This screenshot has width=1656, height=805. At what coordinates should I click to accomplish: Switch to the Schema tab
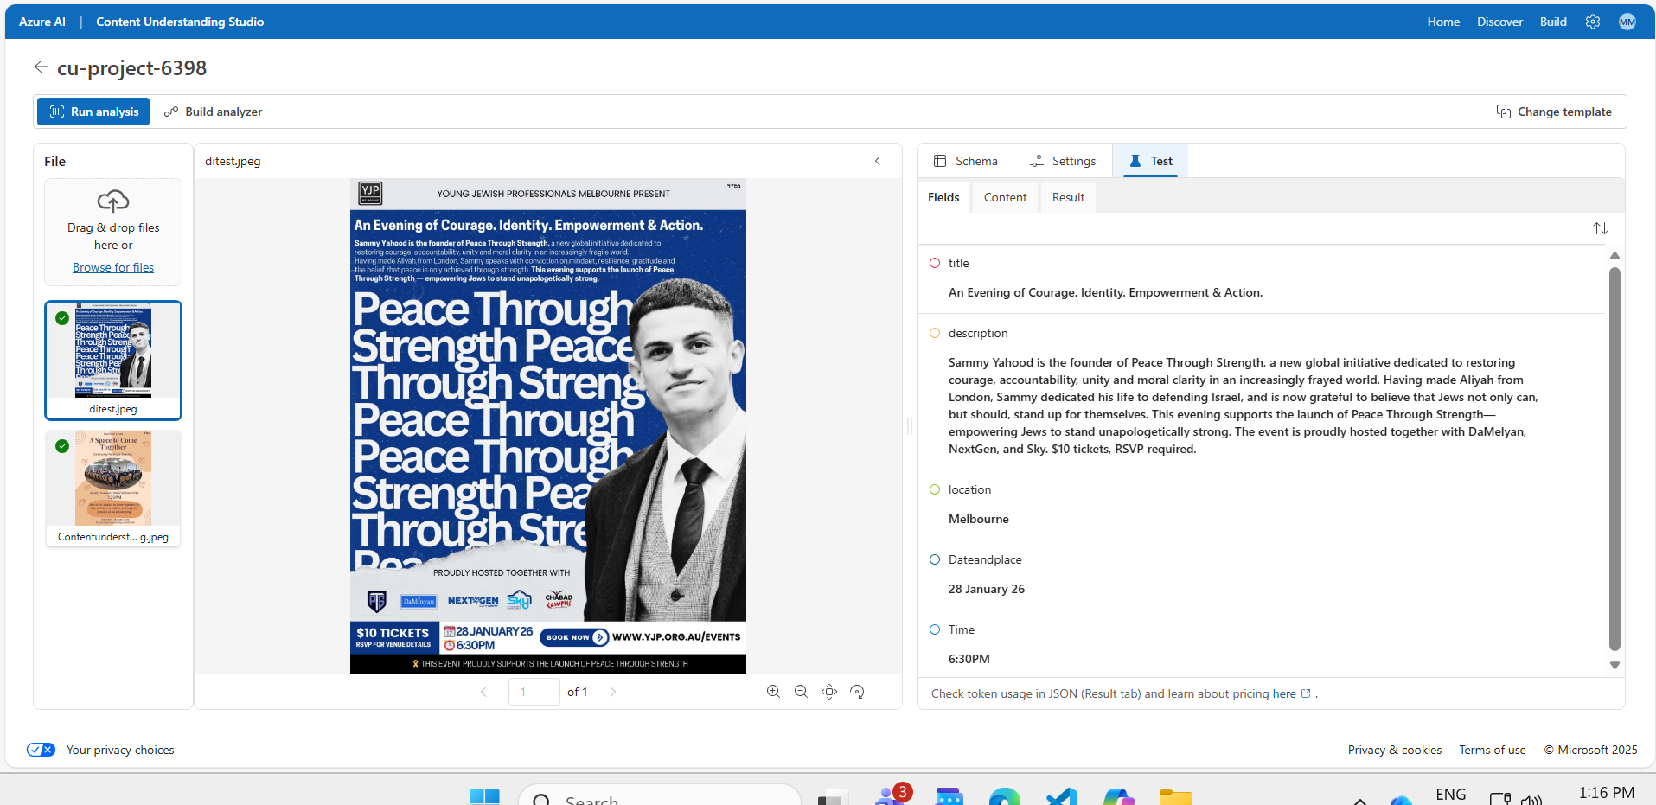point(966,161)
